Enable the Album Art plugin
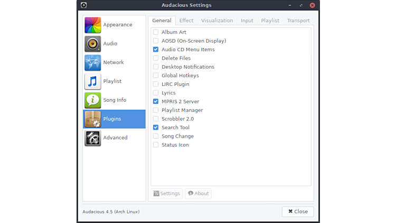 tap(156, 32)
